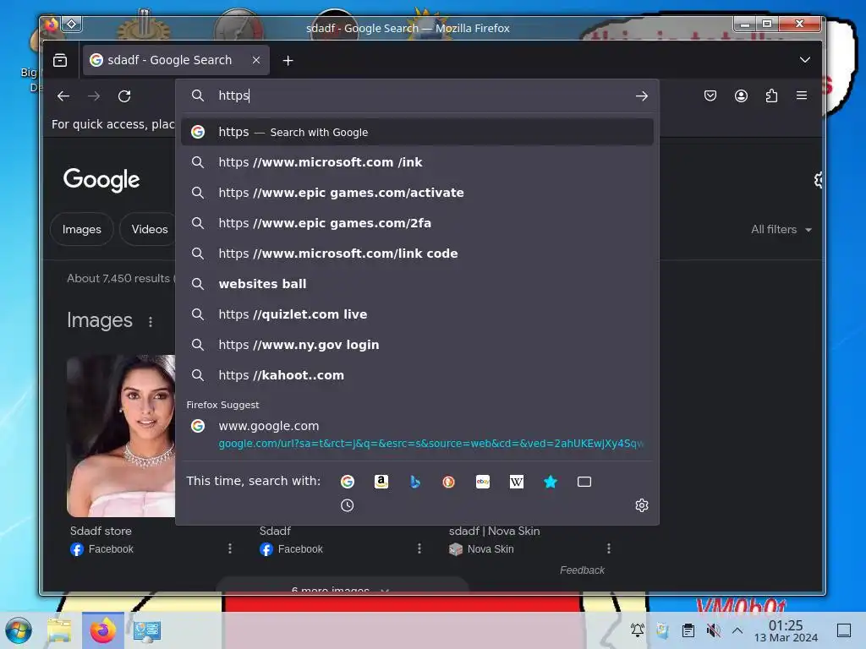
Task: Search this time with Wikipedia icon
Action: coord(517,482)
